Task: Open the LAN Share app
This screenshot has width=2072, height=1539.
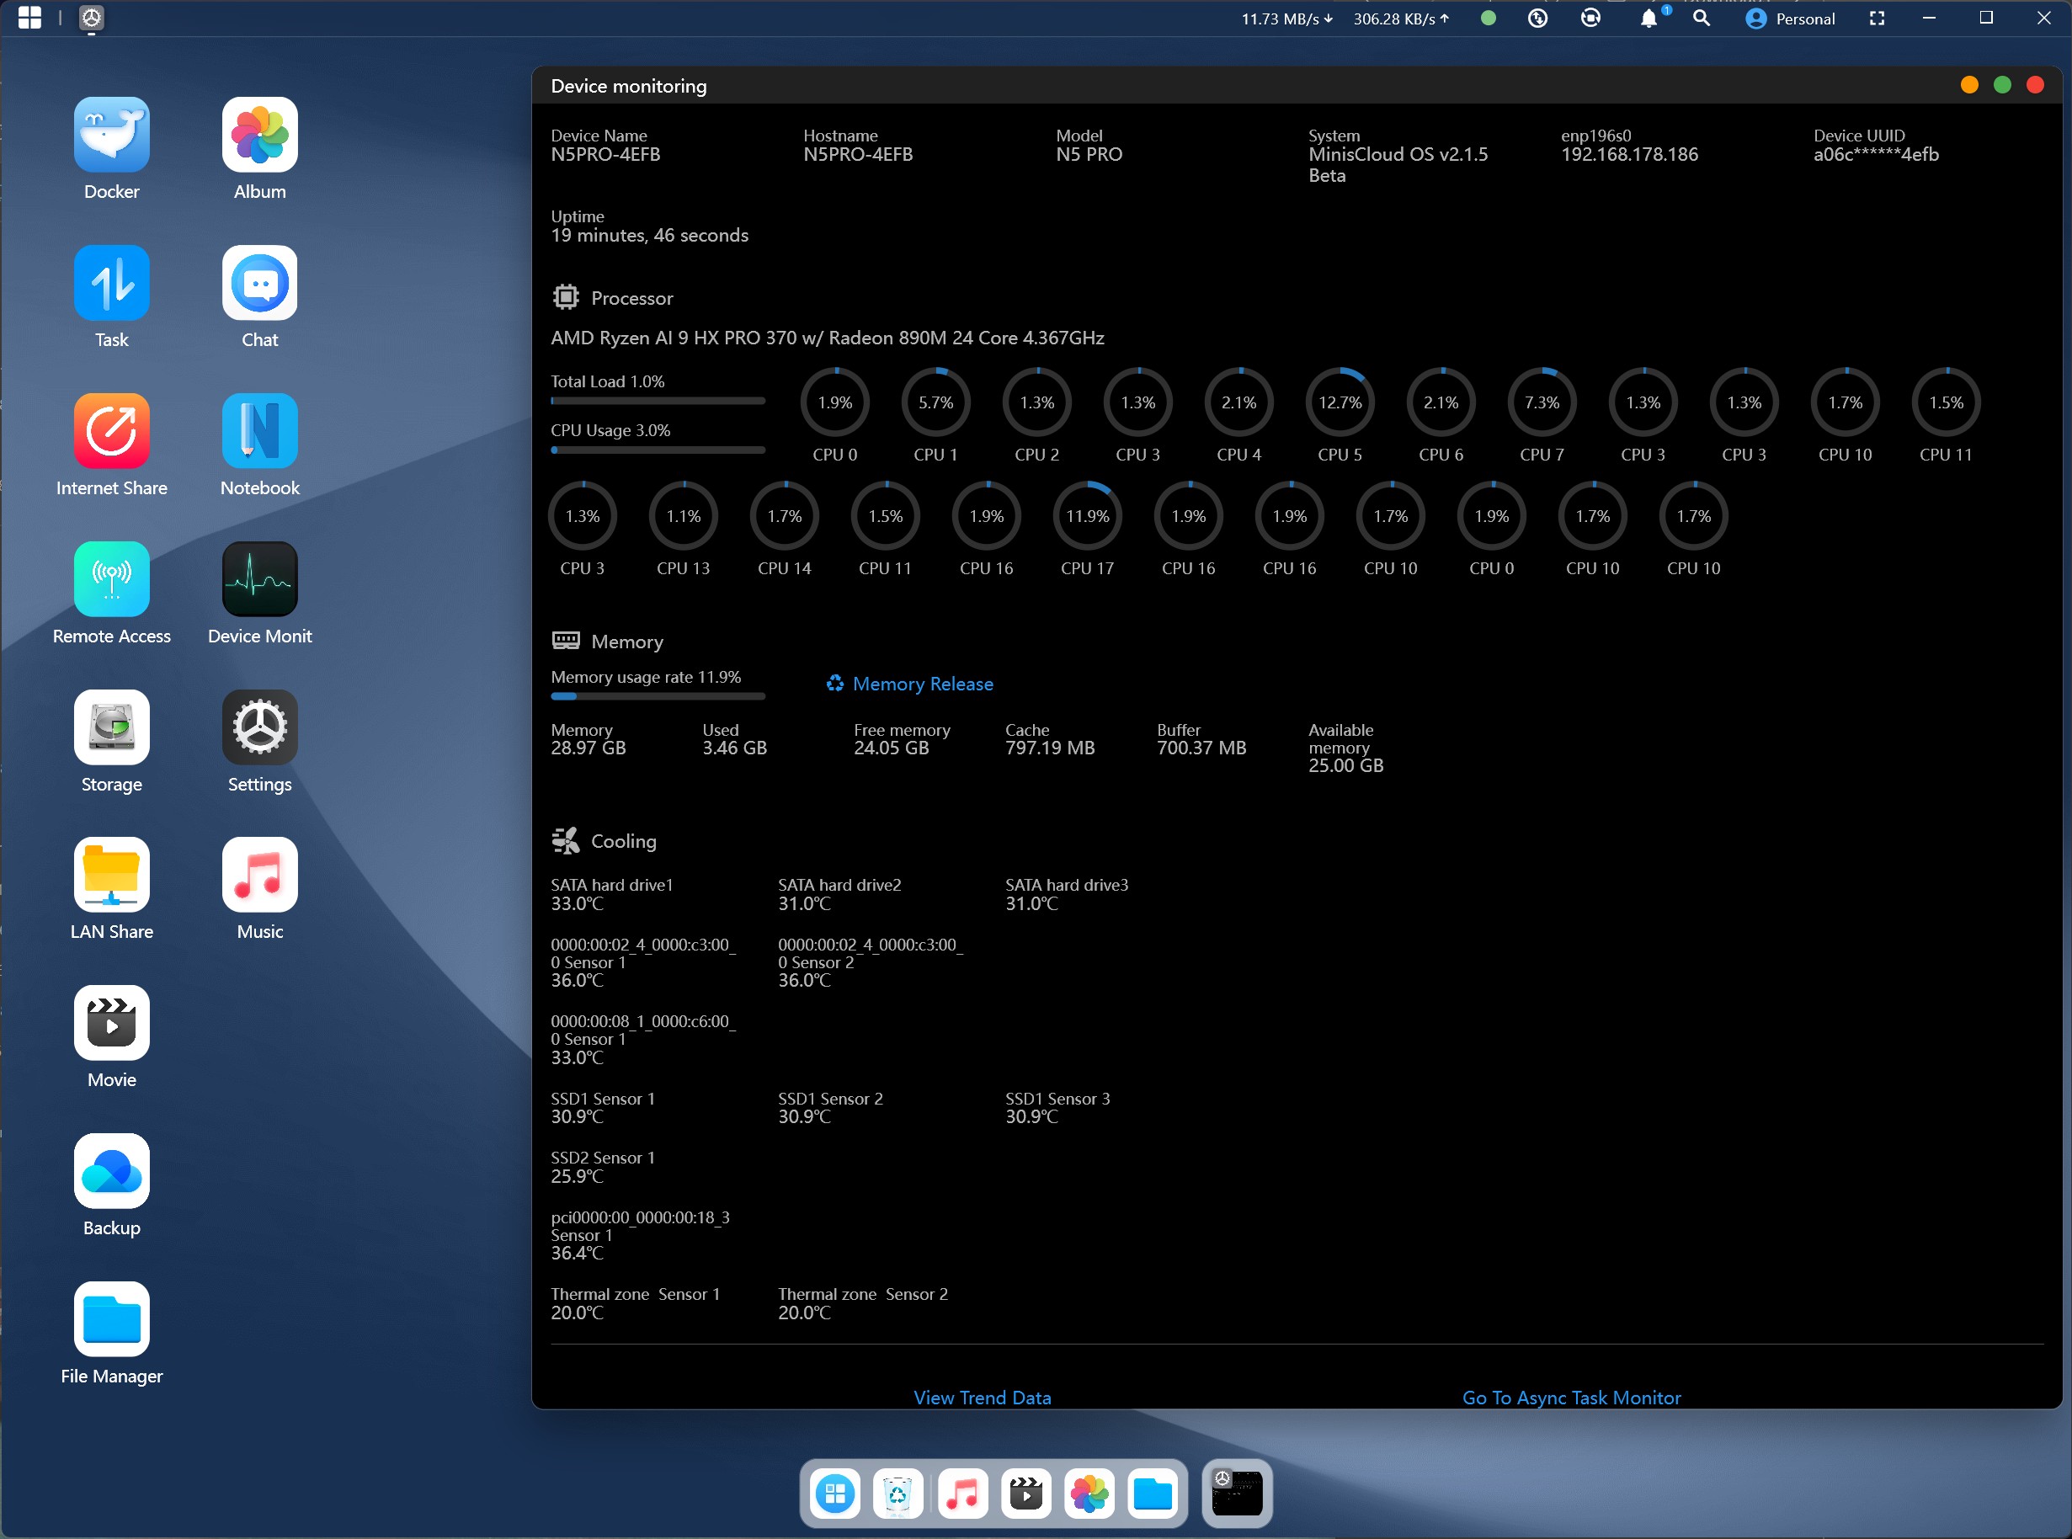Action: (x=112, y=875)
